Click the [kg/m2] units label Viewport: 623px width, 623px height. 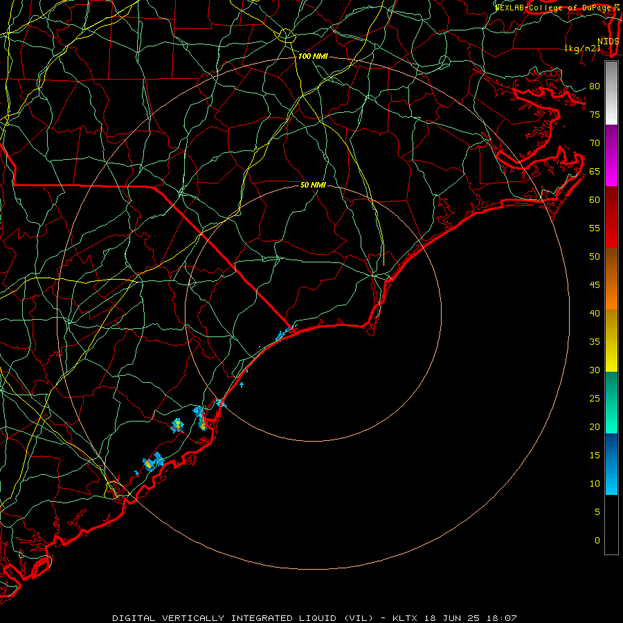pos(582,48)
